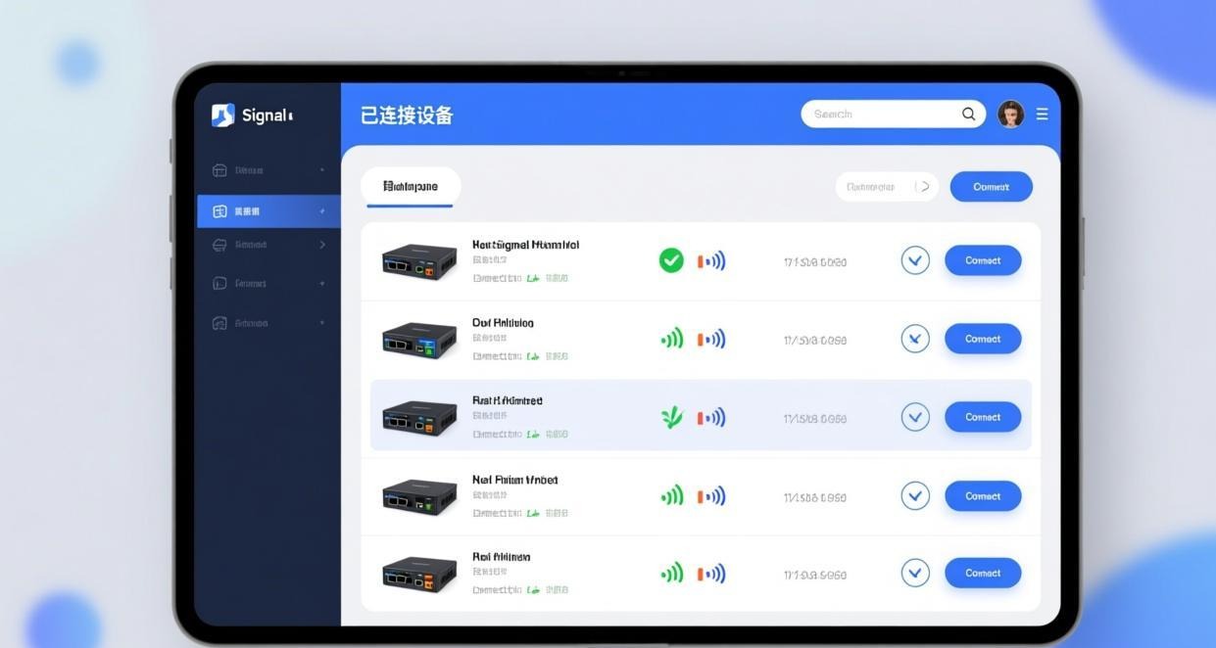Expand the highlighted sidebar item's arrow

click(321, 211)
